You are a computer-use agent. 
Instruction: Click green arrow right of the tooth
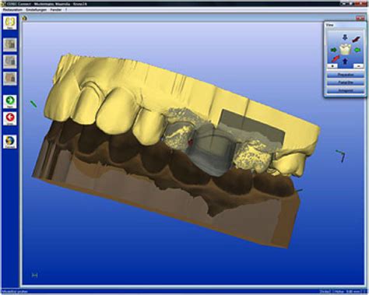click(357, 50)
